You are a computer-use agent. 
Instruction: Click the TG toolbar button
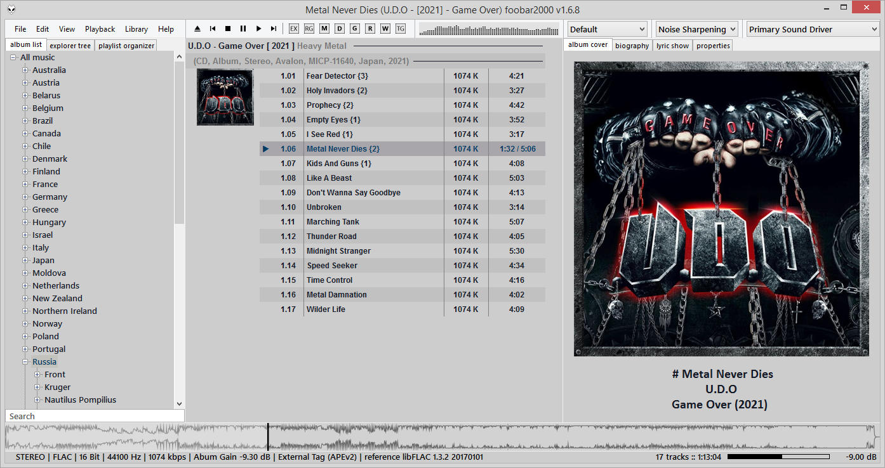401,29
